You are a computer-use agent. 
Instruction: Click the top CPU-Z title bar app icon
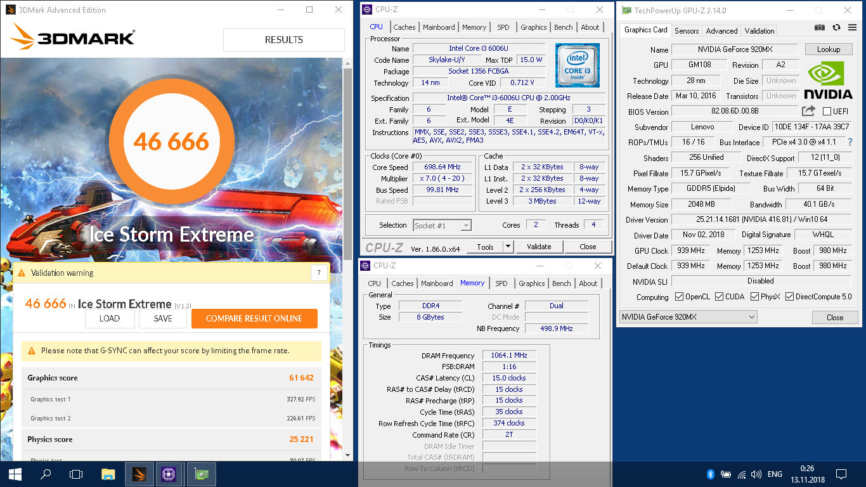point(366,10)
